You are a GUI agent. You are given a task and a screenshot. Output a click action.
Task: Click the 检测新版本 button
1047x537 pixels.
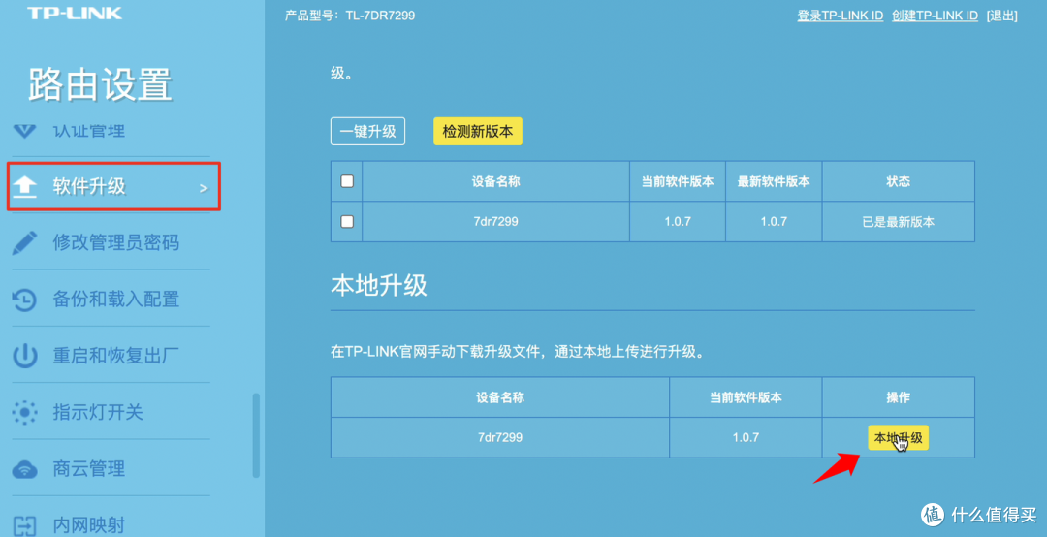click(477, 131)
